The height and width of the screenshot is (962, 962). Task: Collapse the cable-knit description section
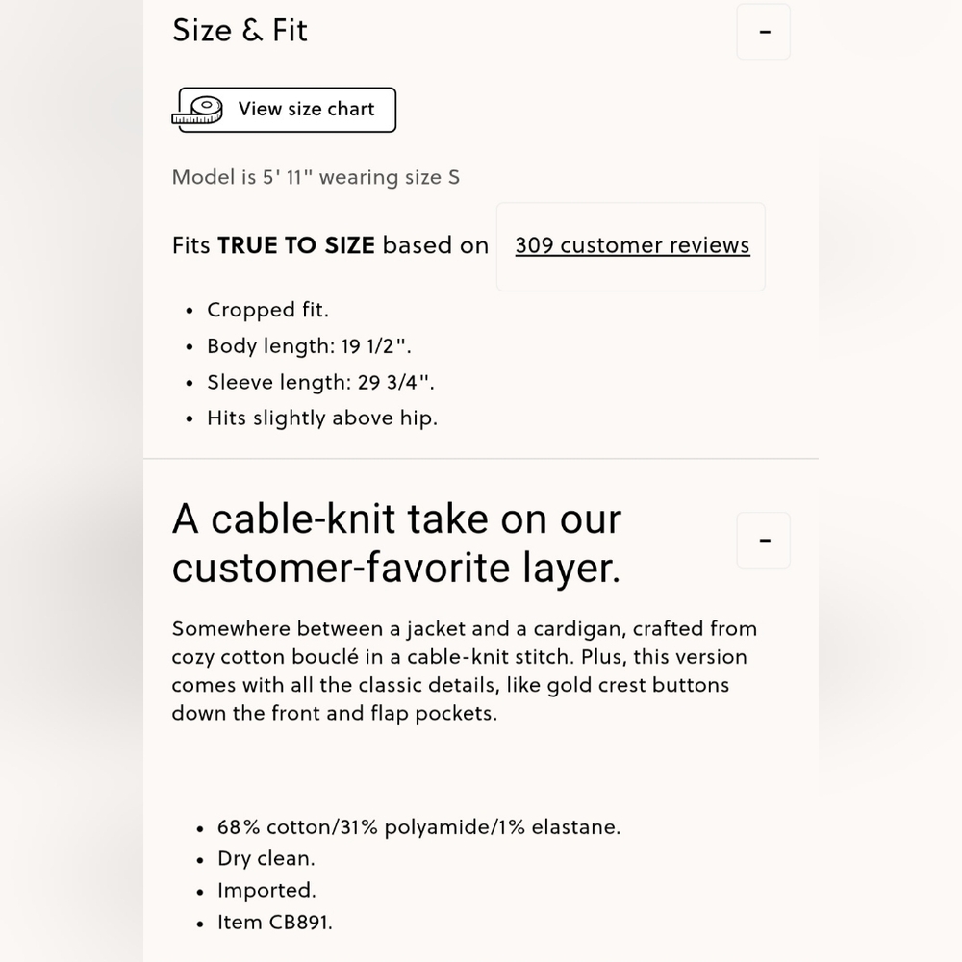(x=764, y=541)
